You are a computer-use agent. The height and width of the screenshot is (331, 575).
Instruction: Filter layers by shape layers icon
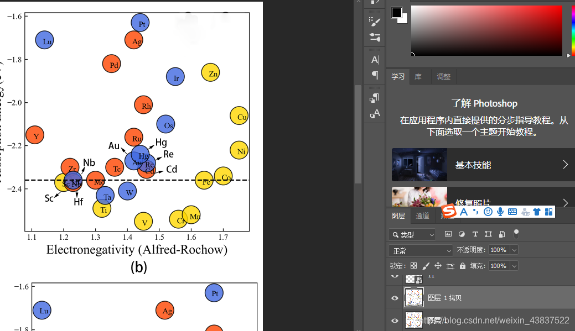[489, 234]
